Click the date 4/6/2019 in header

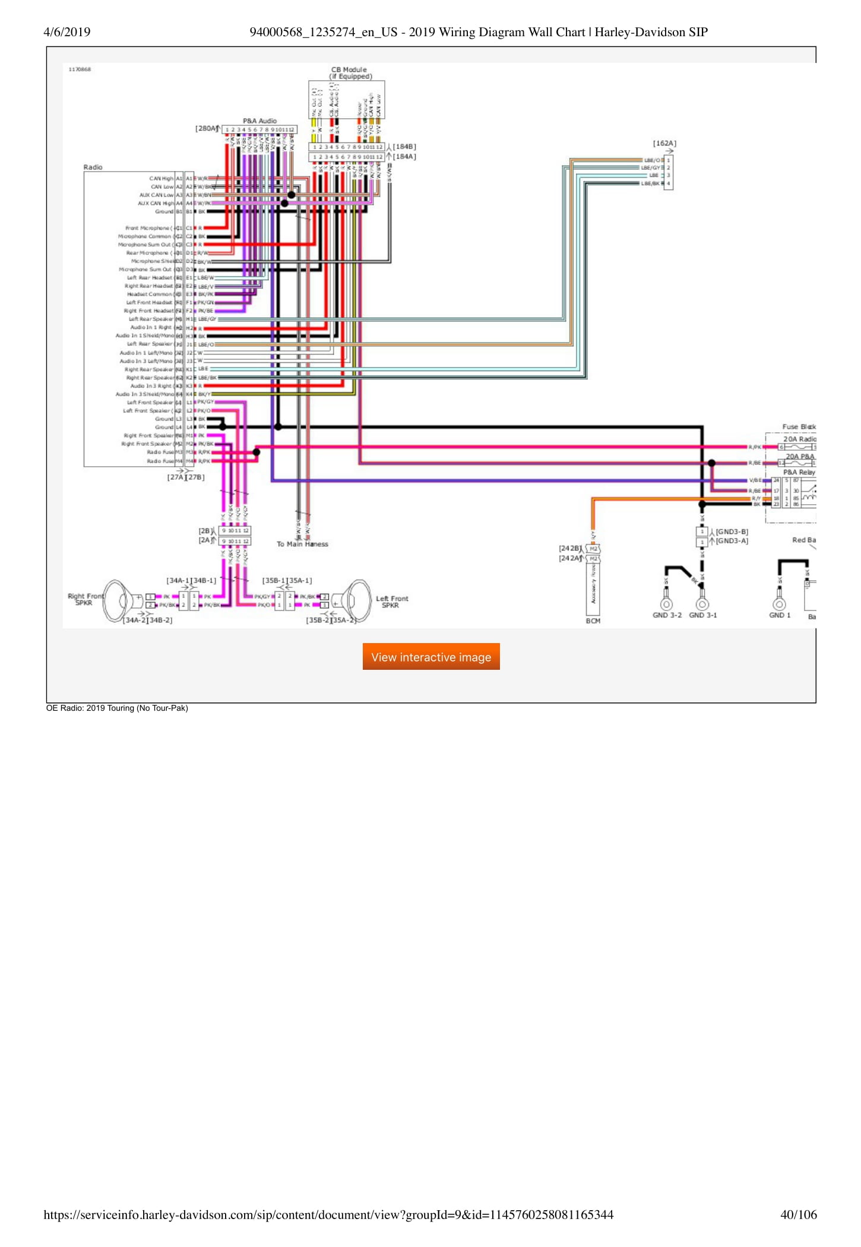67,32
